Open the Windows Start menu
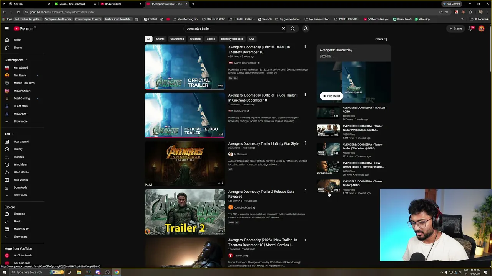 click(x=5, y=273)
